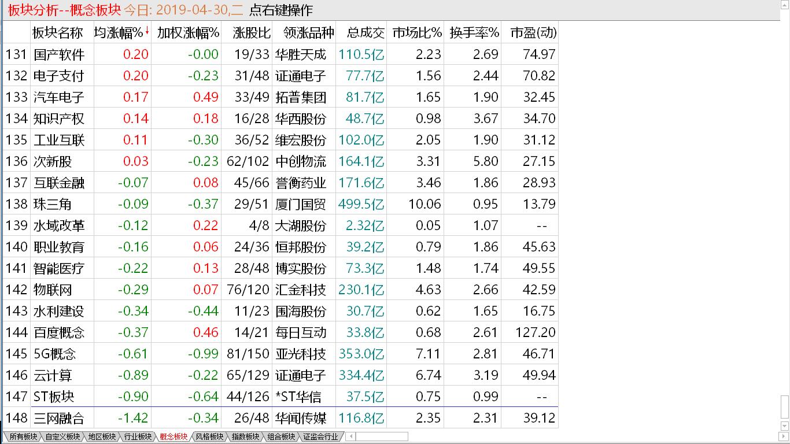Click leading stock 厦门国贸
The width and height of the screenshot is (790, 444).
pyautogui.click(x=301, y=204)
